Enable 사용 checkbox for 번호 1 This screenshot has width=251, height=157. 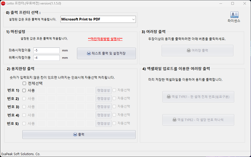click(x=24, y=90)
